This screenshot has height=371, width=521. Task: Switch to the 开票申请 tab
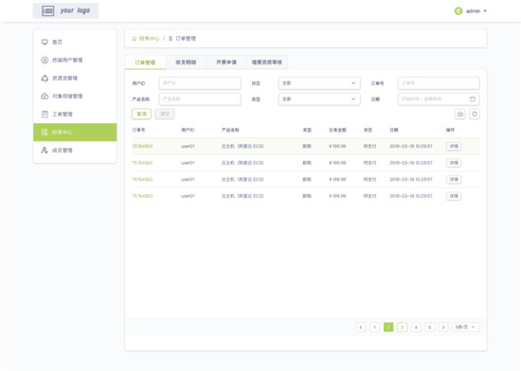pyautogui.click(x=226, y=62)
